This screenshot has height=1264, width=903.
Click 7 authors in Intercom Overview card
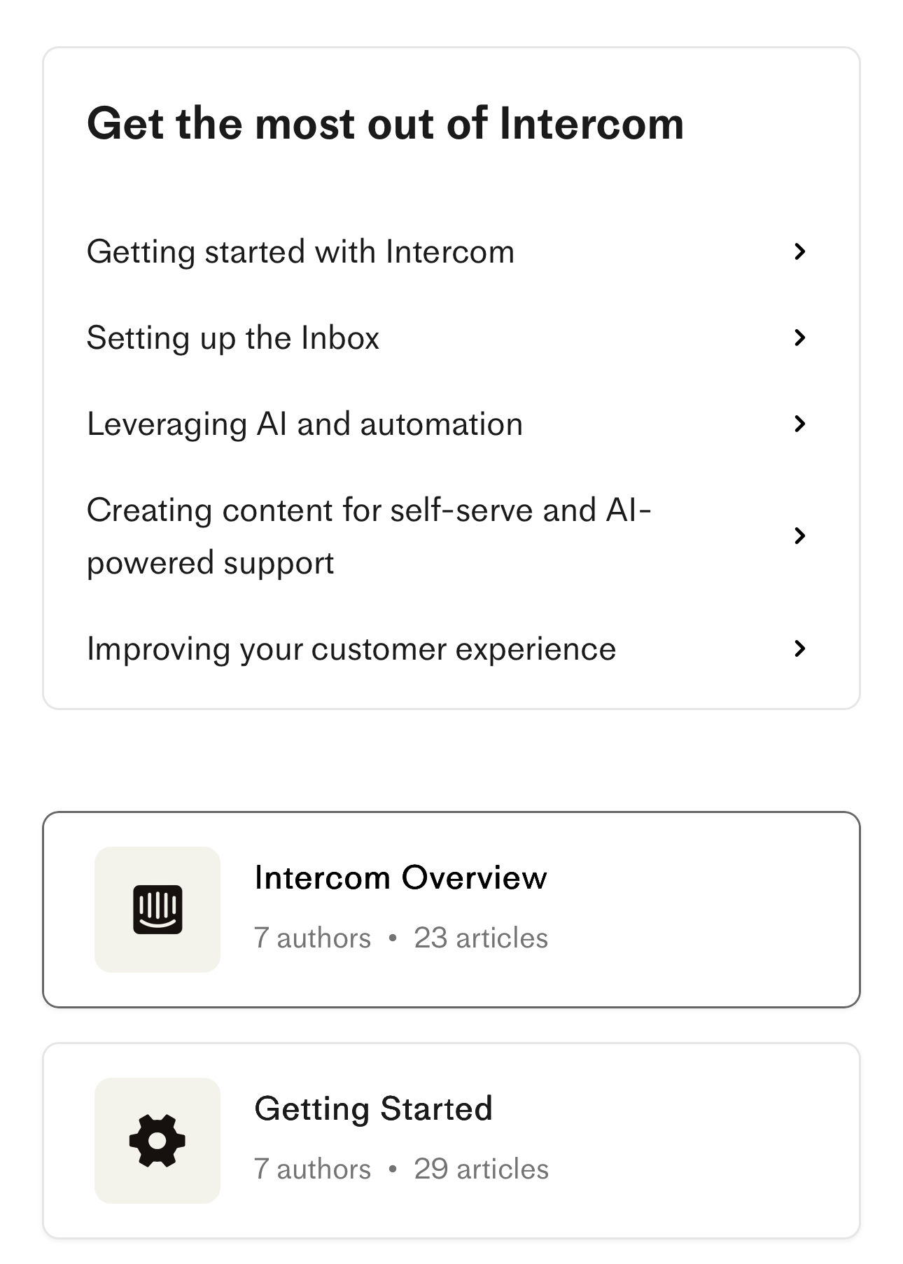click(312, 938)
